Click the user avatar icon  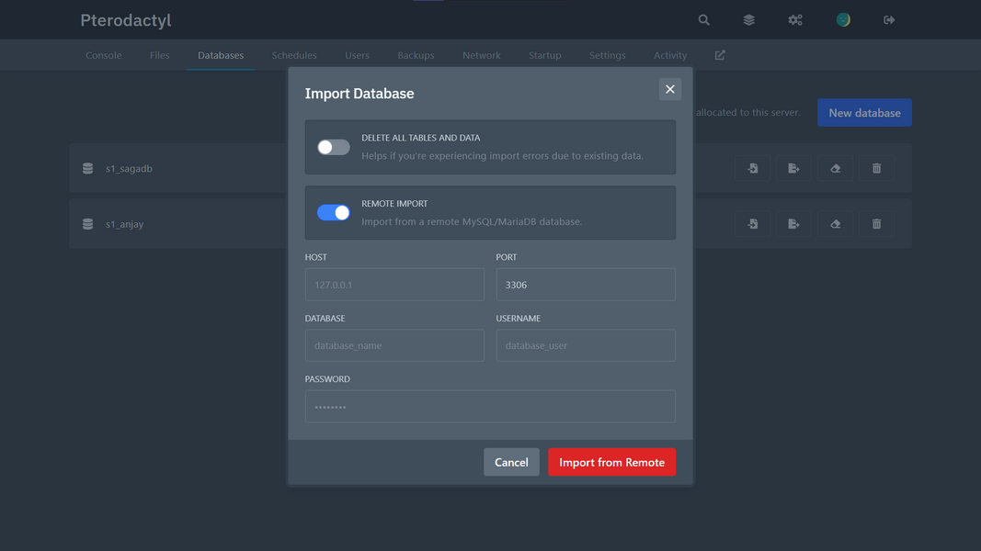(x=843, y=20)
